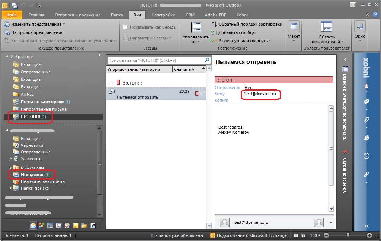Minimize the ribbon arrow

coord(367,15)
